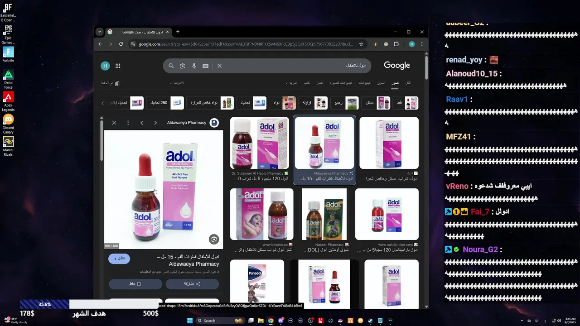
Task: Open Chrome profile avatar H in toolbar
Action: pos(411,44)
